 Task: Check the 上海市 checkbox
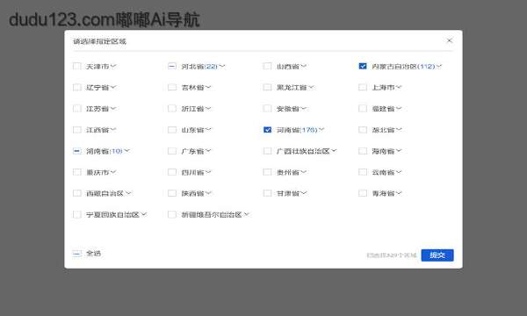[363, 87]
